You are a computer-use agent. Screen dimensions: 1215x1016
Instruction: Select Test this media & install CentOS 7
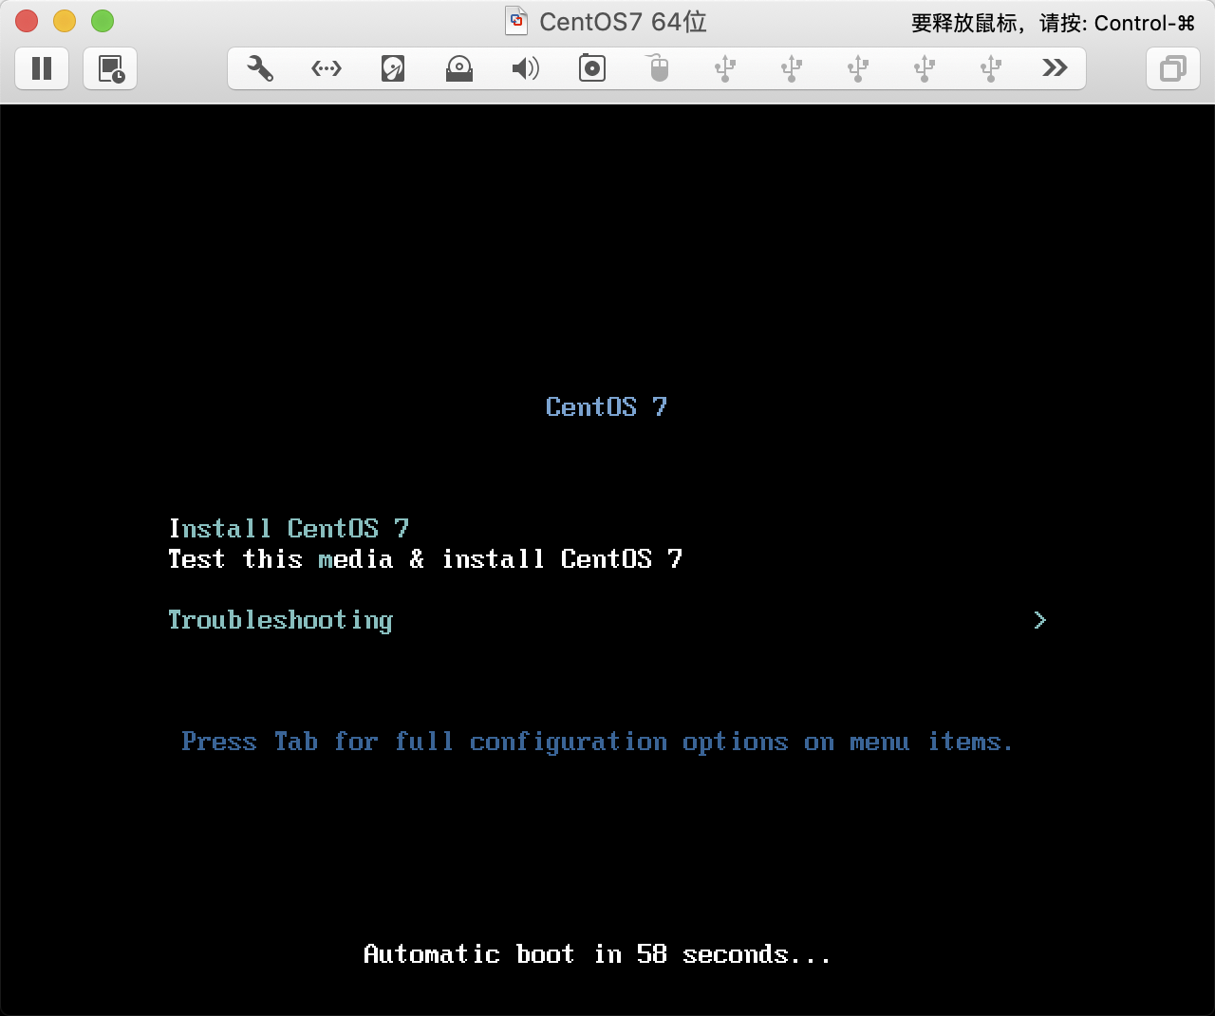point(424,559)
